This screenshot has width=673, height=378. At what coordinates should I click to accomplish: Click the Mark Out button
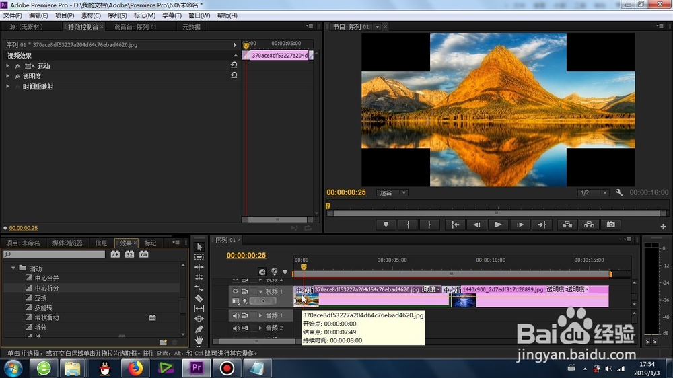point(429,225)
